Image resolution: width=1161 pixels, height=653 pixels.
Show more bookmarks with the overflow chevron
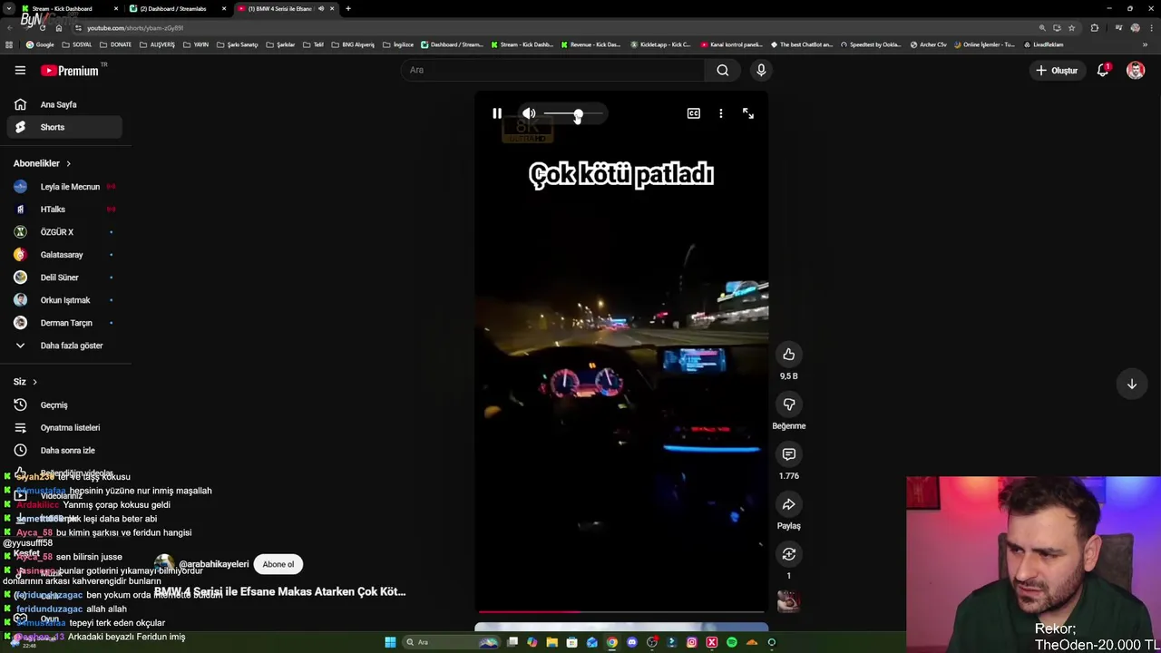[1146, 44]
